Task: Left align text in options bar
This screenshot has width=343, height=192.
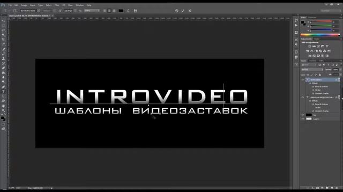Action: [x=105, y=11]
